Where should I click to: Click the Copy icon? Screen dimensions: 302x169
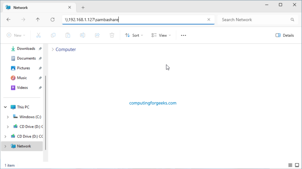53,35
